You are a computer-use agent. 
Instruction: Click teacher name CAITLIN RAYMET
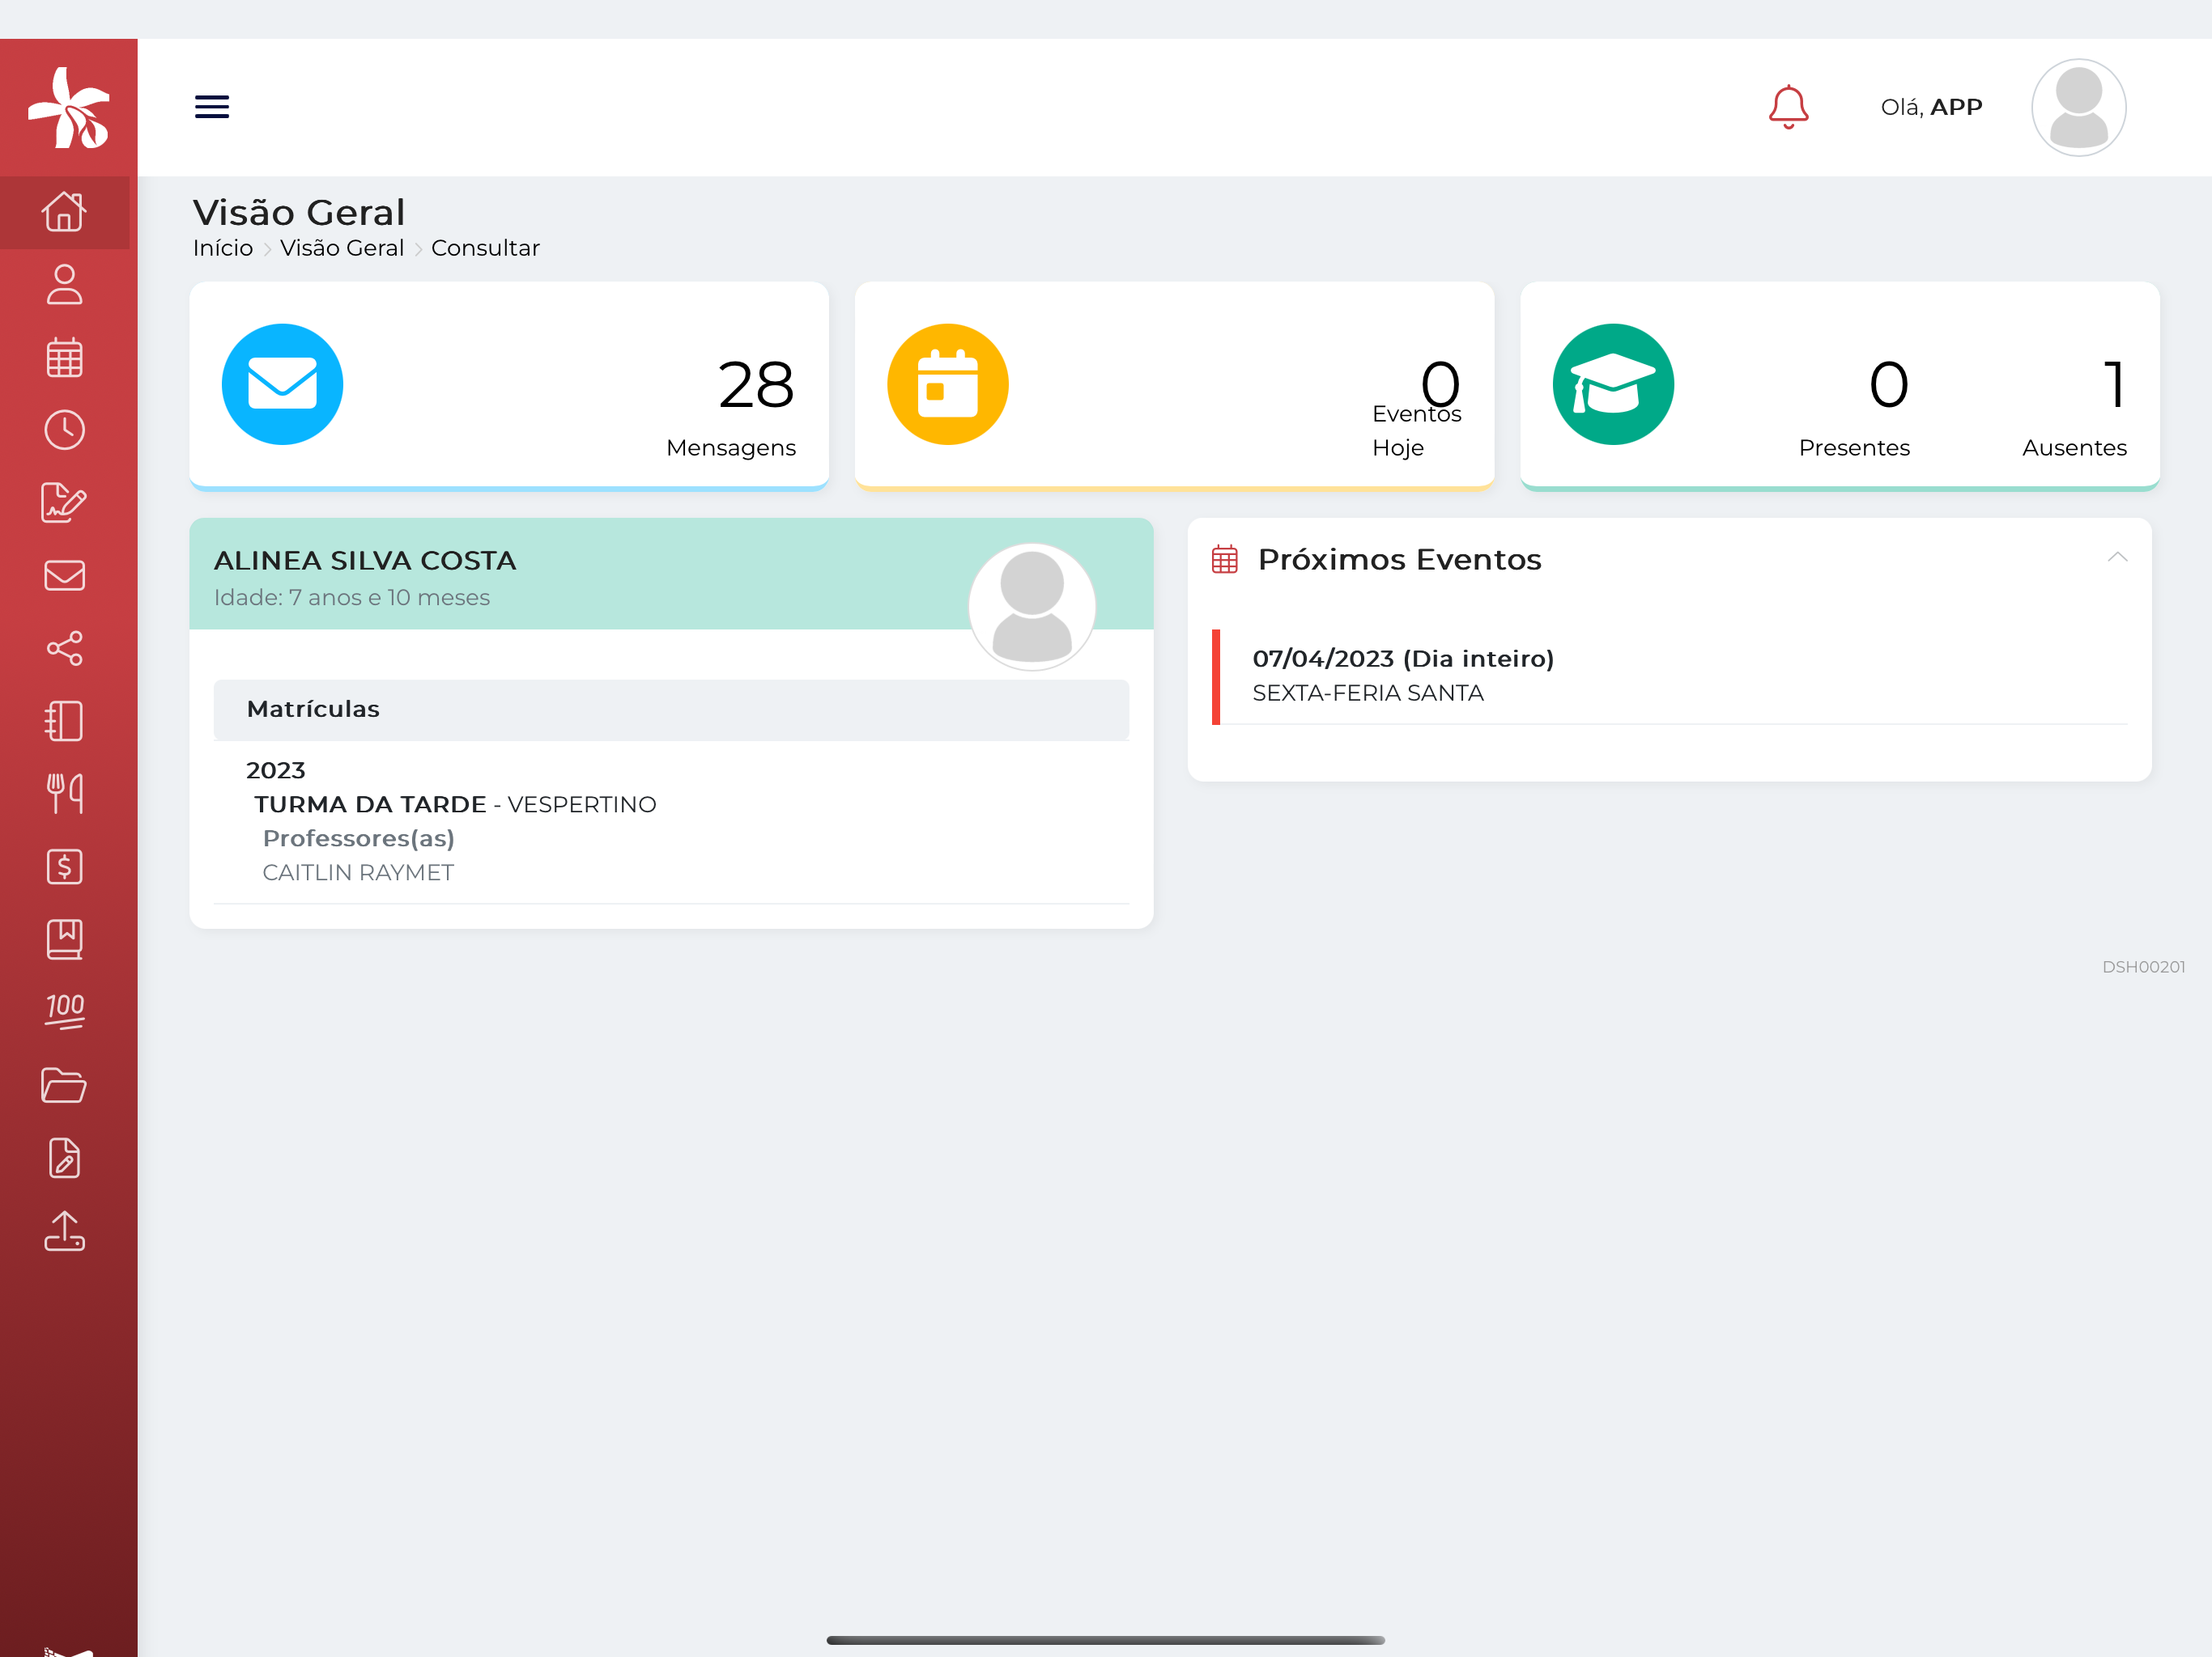click(358, 872)
